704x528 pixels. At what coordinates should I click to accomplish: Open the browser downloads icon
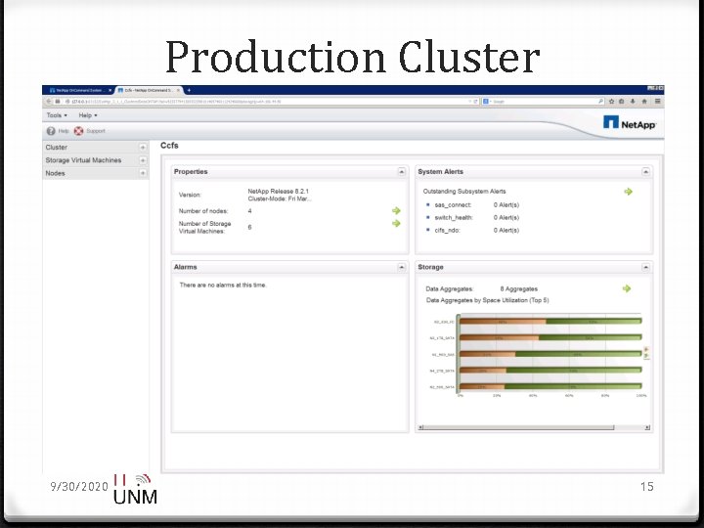pos(633,102)
